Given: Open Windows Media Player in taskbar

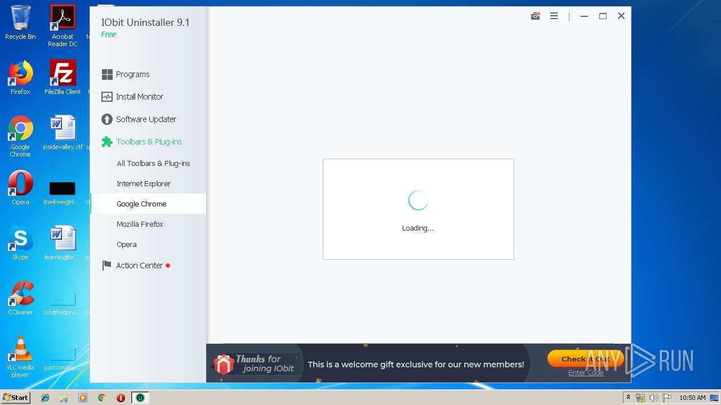Looking at the screenshot, I should [83, 398].
